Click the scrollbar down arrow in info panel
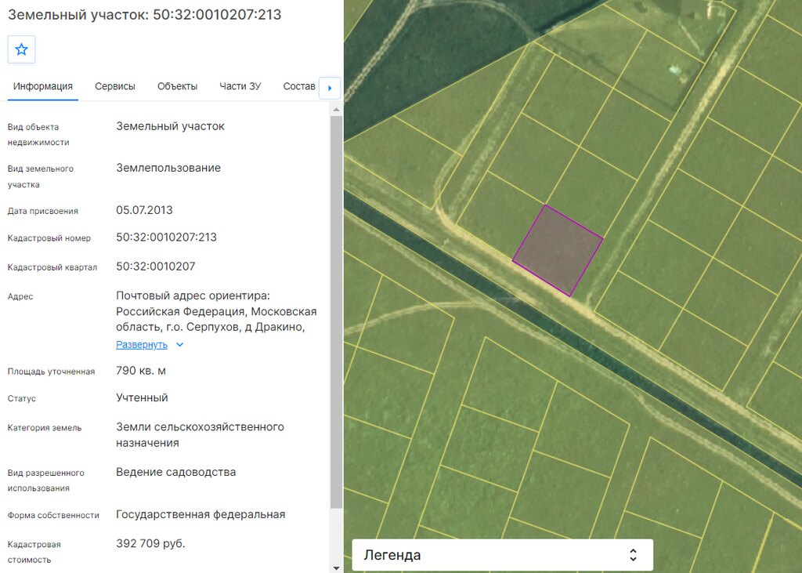802x573 pixels. coord(336,568)
